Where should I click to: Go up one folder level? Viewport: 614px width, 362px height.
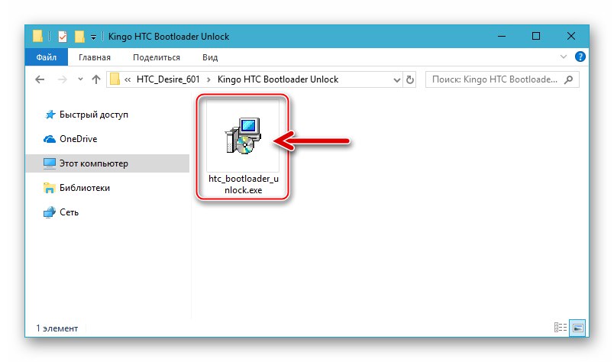(96, 79)
